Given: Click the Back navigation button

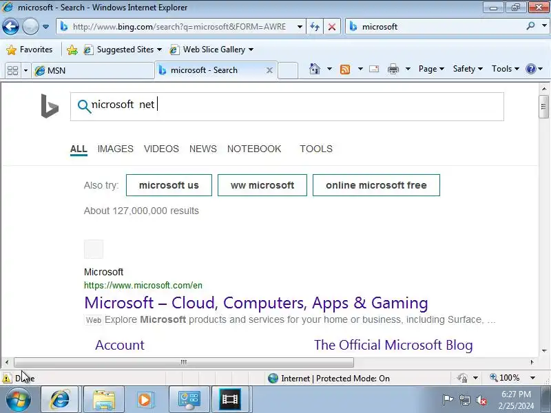Looking at the screenshot, I should (x=10, y=27).
